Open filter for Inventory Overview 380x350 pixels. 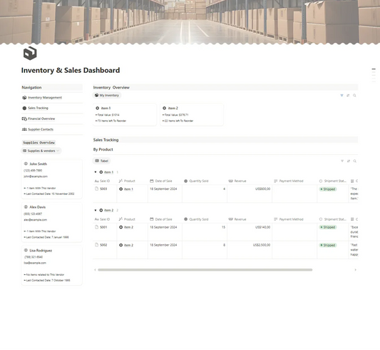(x=342, y=96)
